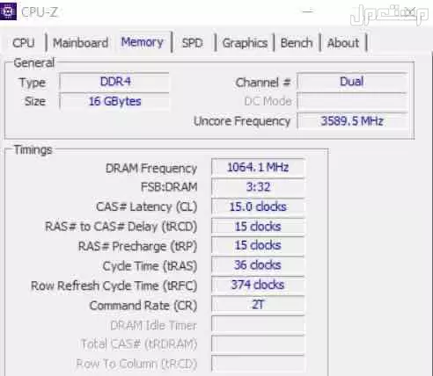Click the empty Row To Column field
This screenshot has width=433, height=376.
258,364
